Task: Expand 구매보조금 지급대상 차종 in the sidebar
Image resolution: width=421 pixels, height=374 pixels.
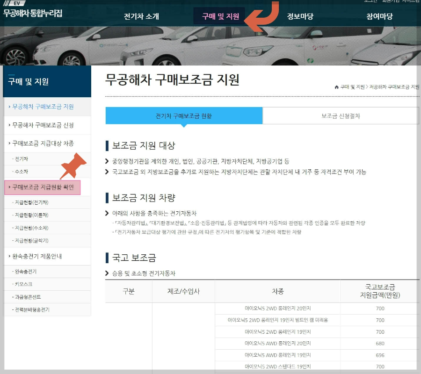Action: [x=45, y=144]
